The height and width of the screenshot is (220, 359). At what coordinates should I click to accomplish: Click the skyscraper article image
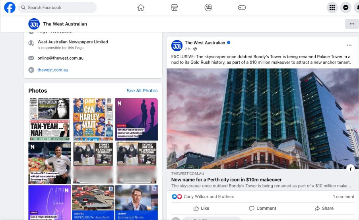[263, 119]
